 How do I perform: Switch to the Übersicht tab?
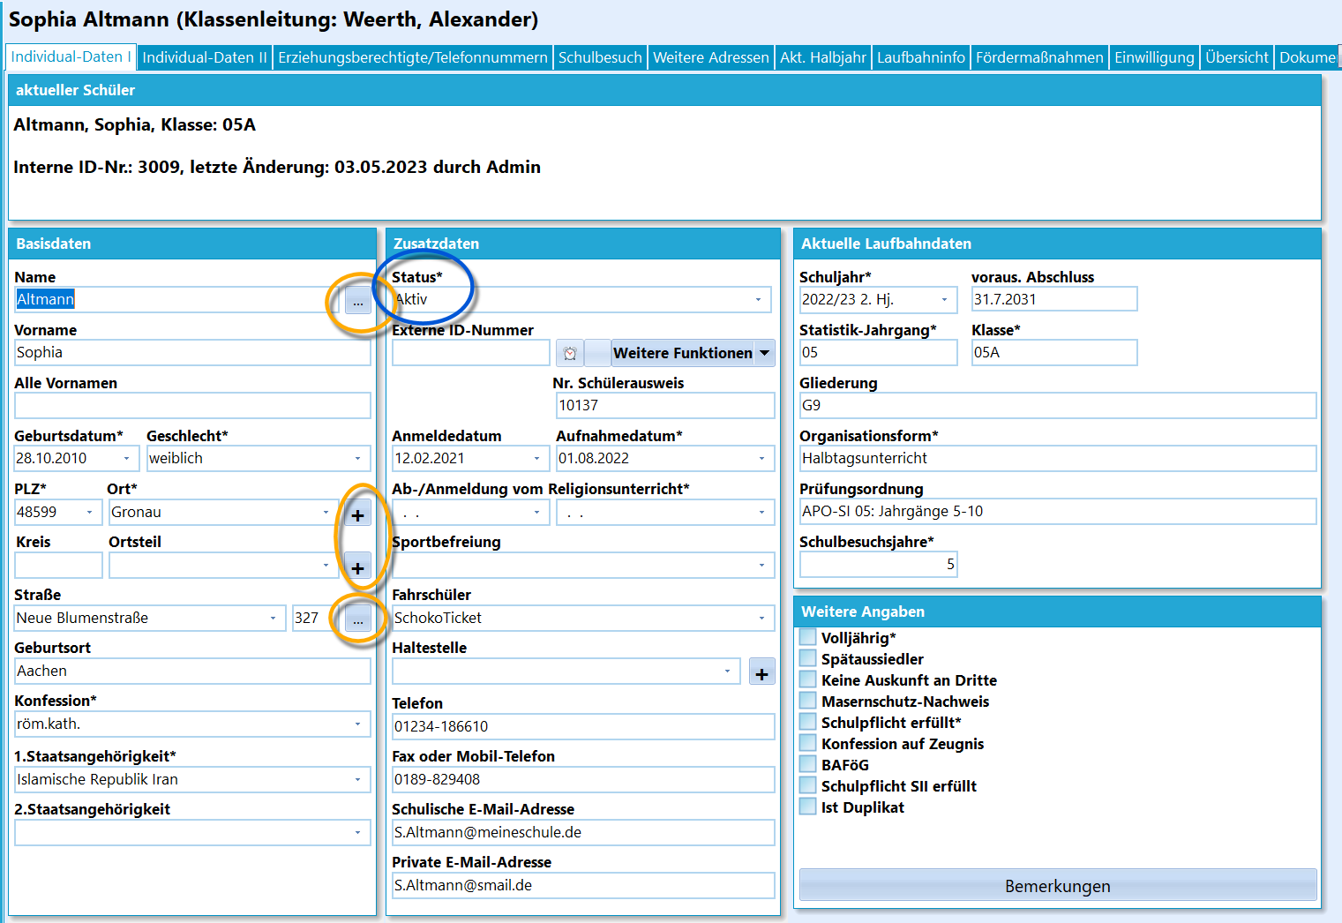click(1237, 57)
